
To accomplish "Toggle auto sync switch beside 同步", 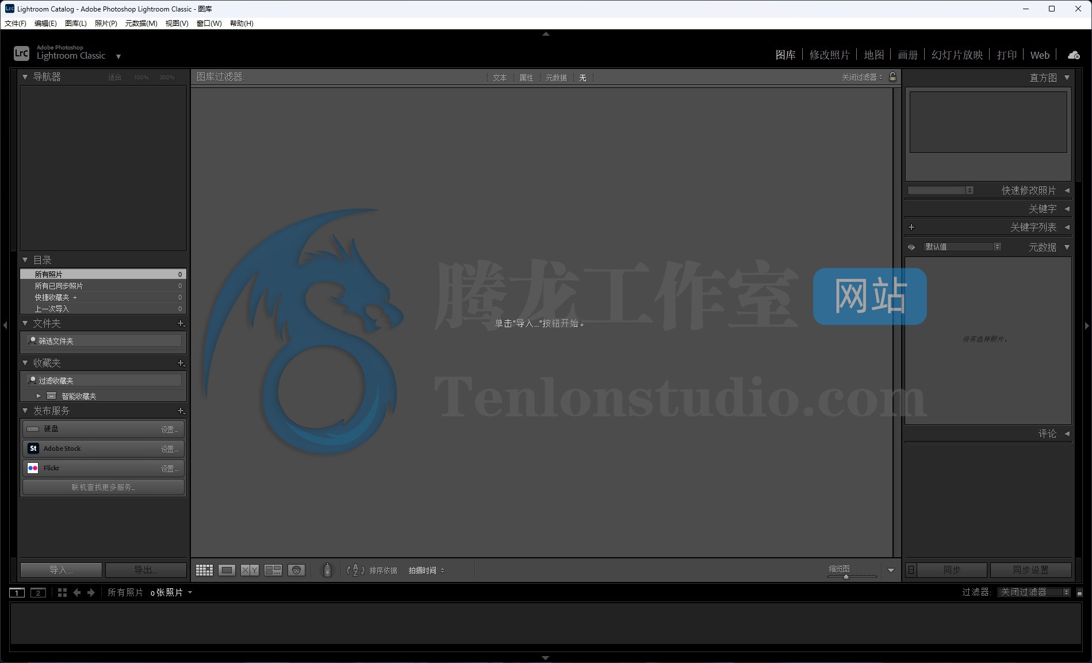I will (911, 570).
